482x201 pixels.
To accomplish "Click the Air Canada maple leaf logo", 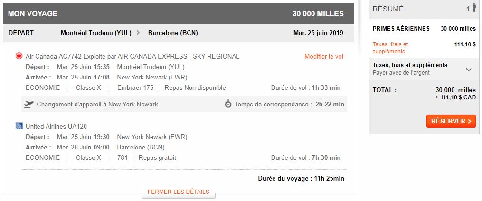I will coord(19,56).
